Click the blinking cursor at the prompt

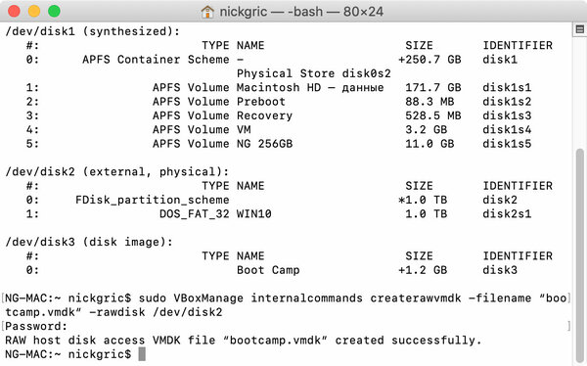(142, 354)
